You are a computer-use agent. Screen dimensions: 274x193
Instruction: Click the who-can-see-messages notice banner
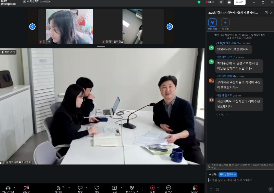pos(240,166)
